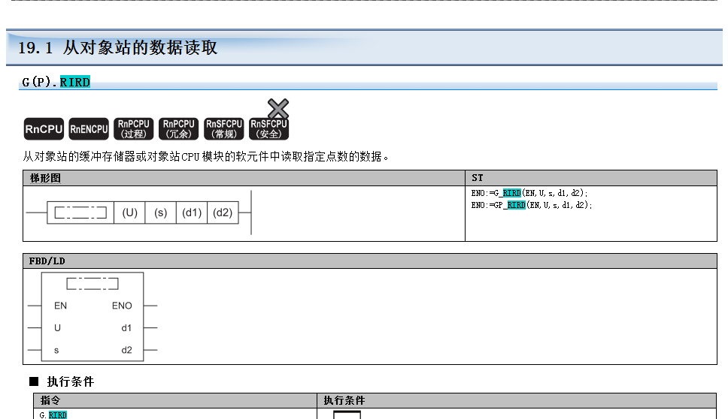The height and width of the screenshot is (419, 728).
Task: Click the ENO:=G_RIRD code line
Action: click(x=529, y=193)
